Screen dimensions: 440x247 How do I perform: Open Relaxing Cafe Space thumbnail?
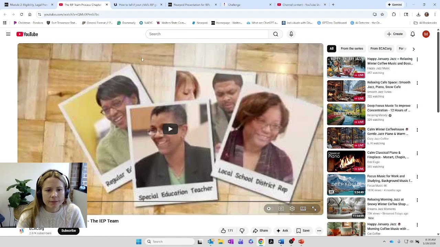tap(346, 91)
